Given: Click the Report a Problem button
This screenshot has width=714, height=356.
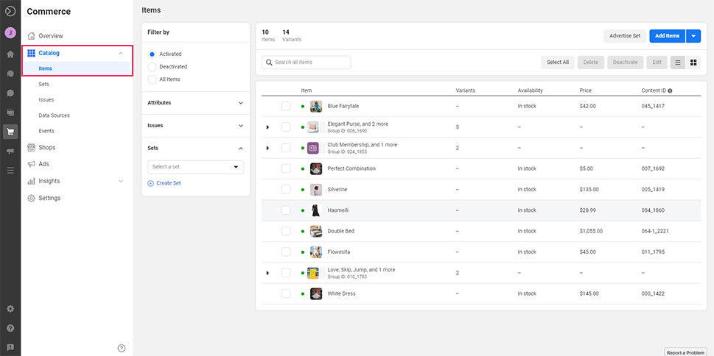Looking at the screenshot, I should click(685, 352).
